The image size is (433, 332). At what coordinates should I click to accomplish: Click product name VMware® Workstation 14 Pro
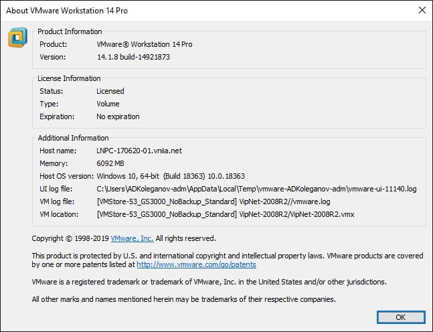pos(145,44)
